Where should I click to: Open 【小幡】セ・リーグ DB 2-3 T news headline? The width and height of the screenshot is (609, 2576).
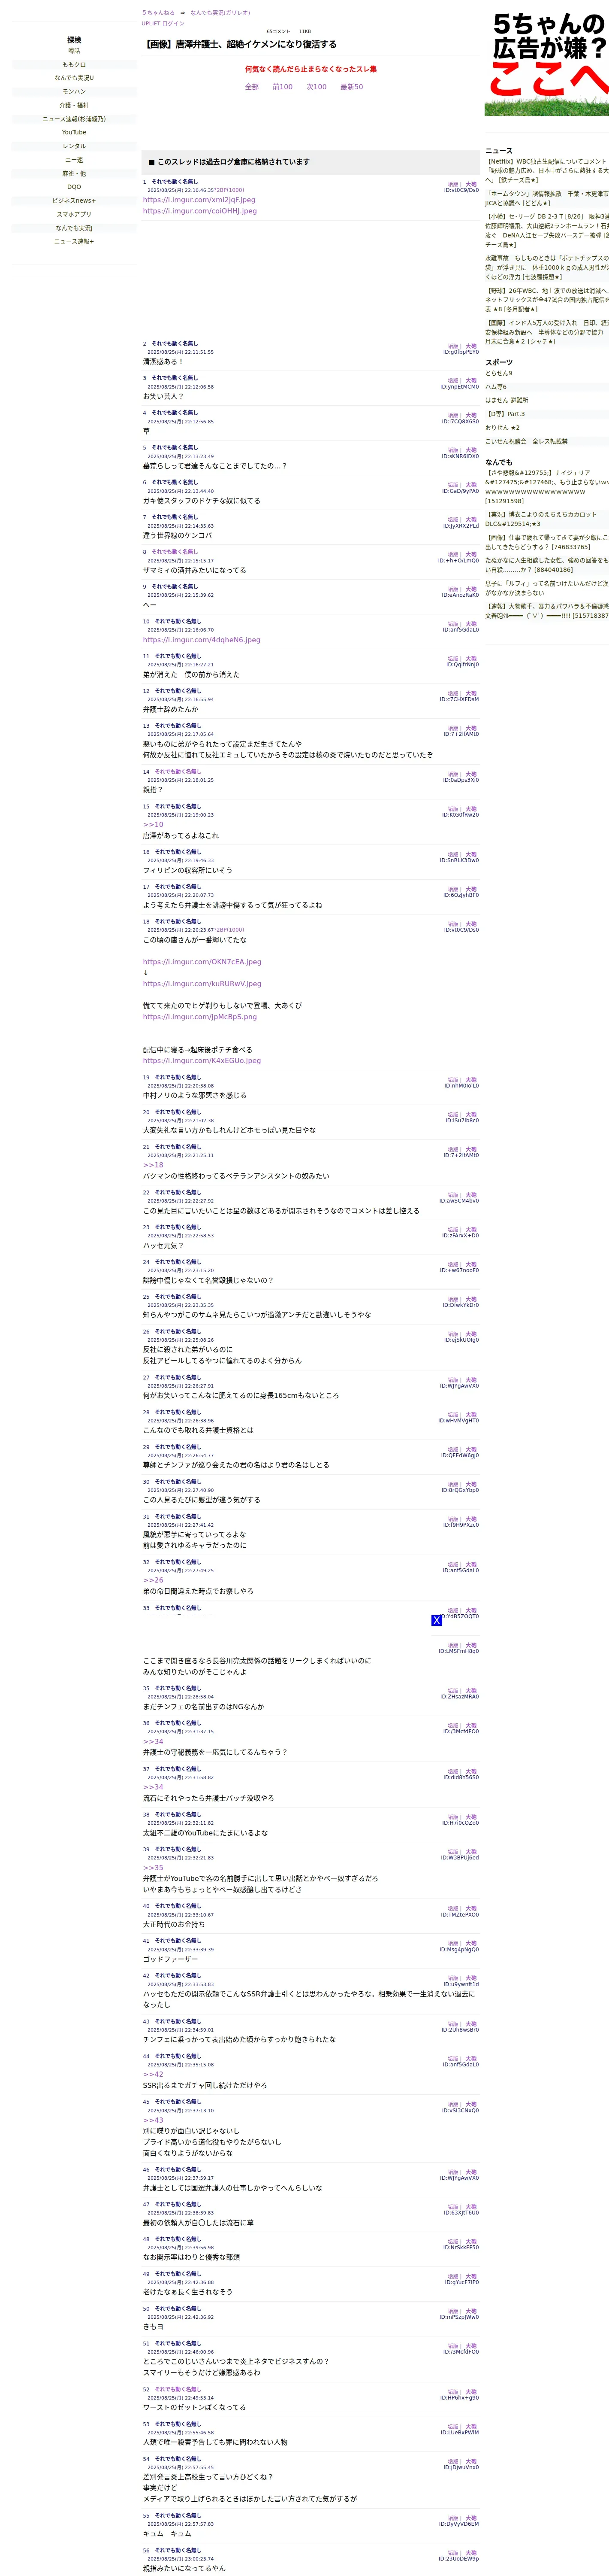click(x=547, y=231)
